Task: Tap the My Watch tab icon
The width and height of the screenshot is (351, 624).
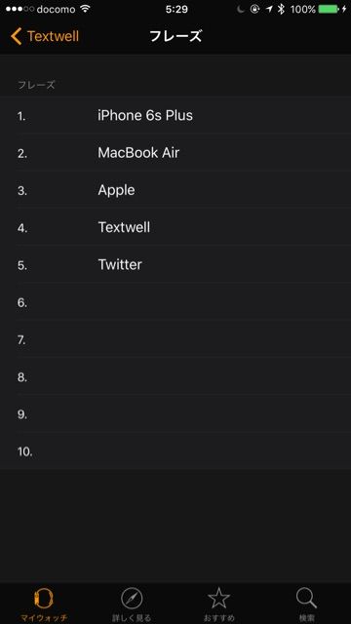Action: (44, 599)
